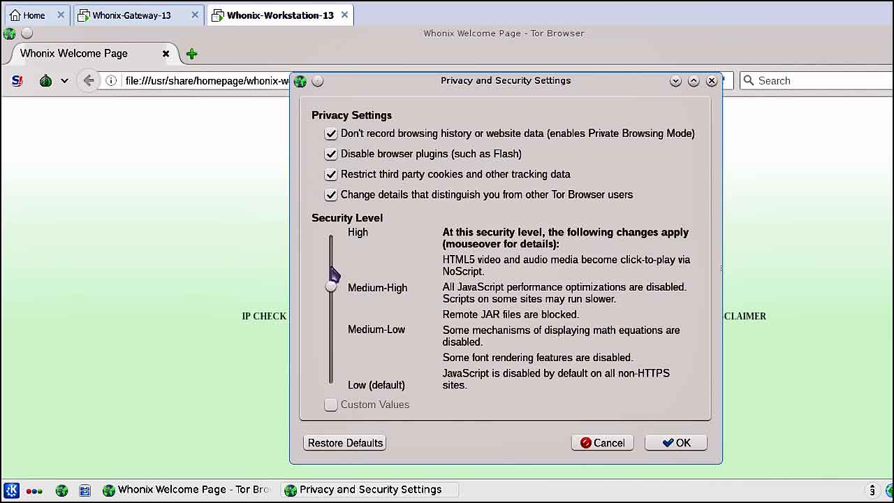Click the IP CHECK link on page
This screenshot has width=894, height=503.
(x=264, y=316)
